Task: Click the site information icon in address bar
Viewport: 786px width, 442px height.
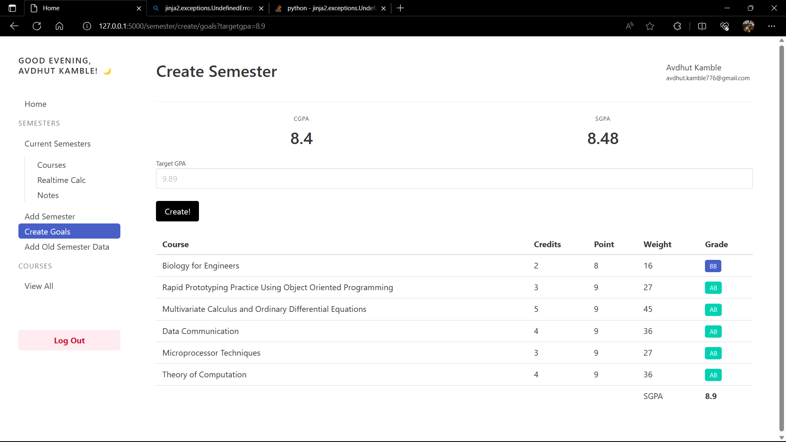Action: pos(86,26)
